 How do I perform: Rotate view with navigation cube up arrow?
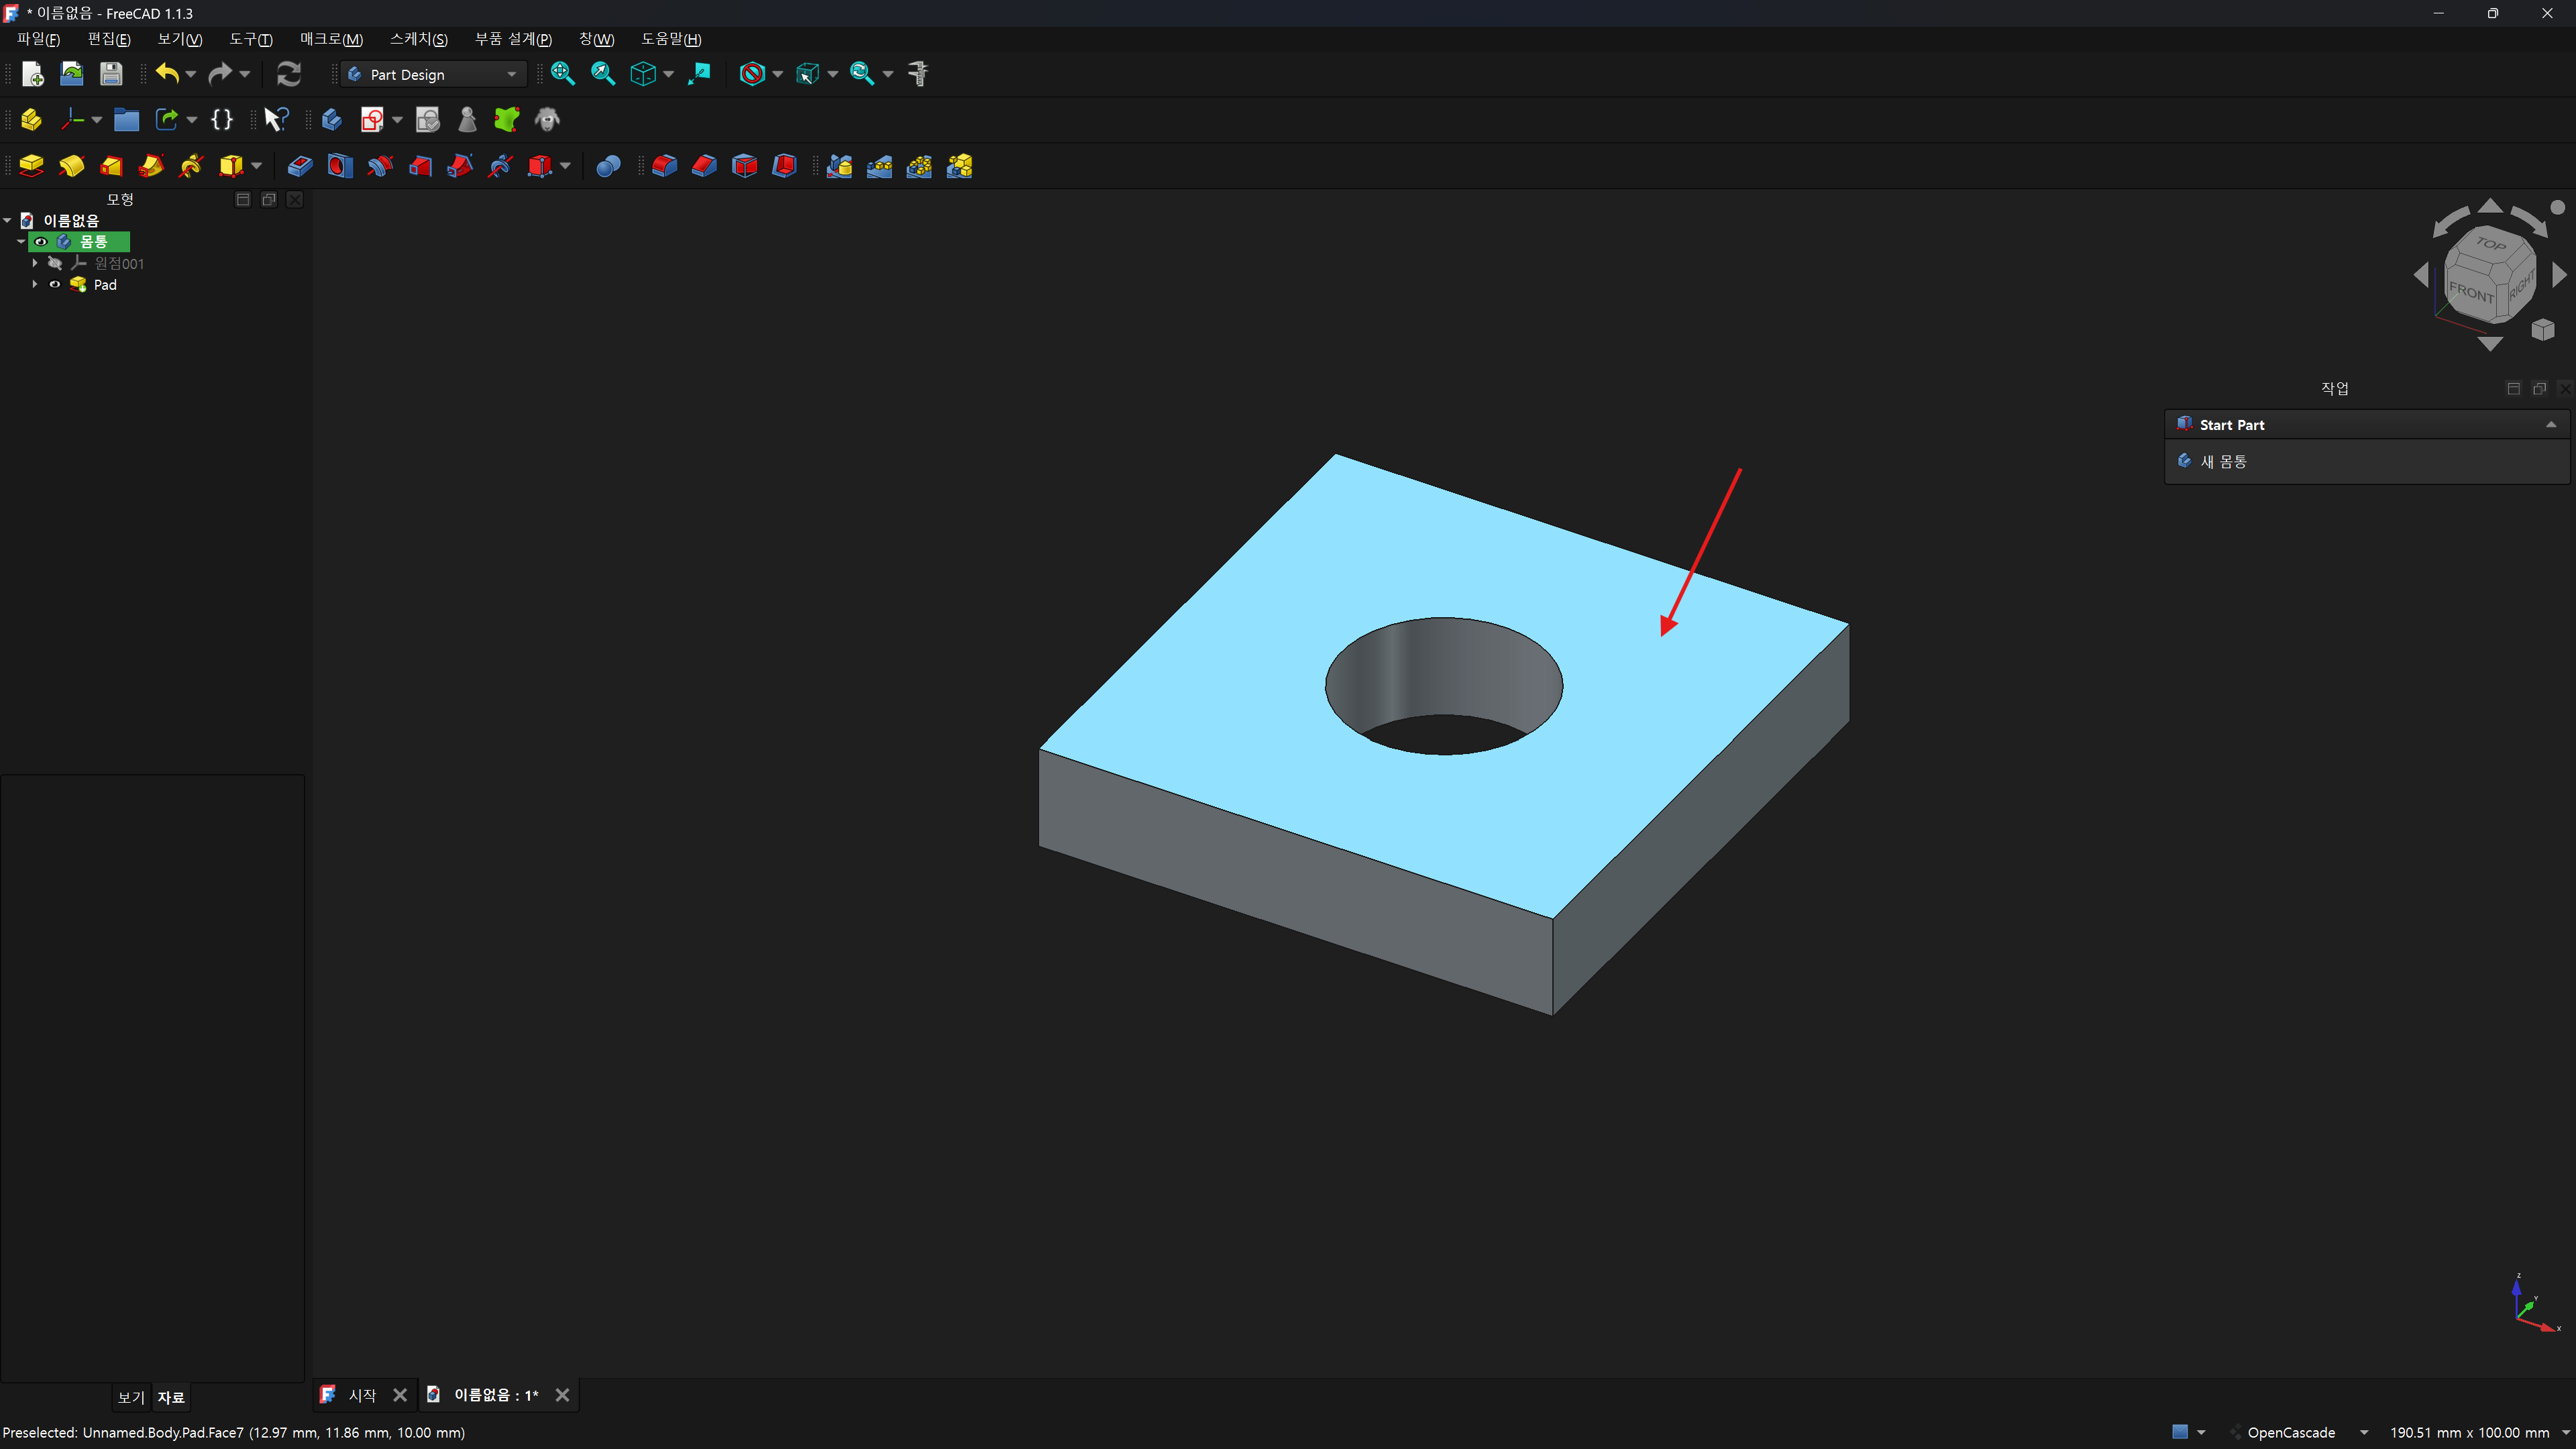click(x=2490, y=205)
